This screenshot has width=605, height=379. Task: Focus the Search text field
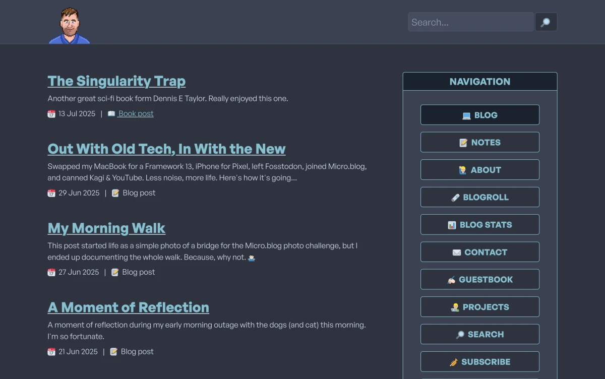(x=470, y=22)
